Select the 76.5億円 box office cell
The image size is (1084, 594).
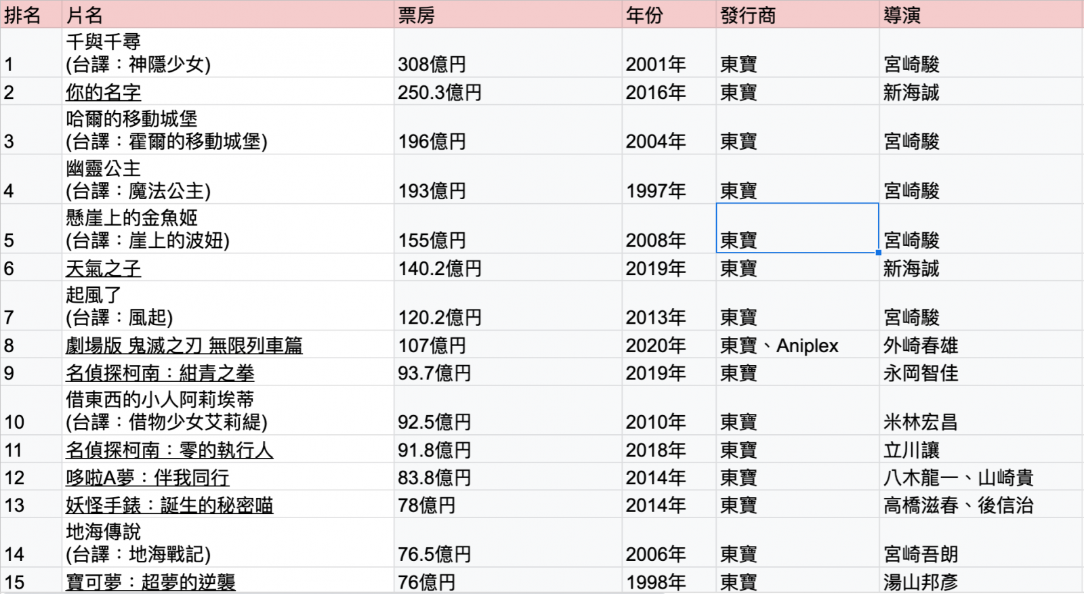click(x=508, y=543)
